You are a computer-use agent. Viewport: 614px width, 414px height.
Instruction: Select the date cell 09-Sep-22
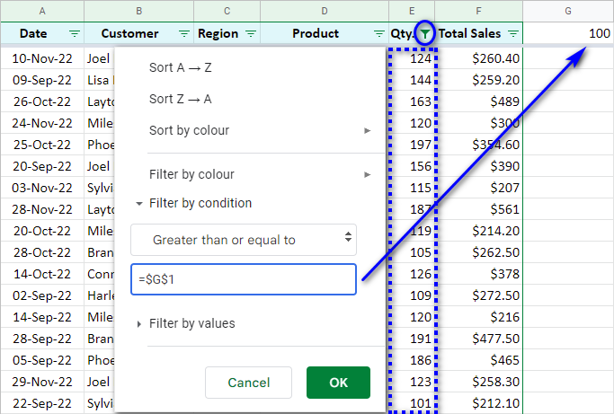(42, 80)
